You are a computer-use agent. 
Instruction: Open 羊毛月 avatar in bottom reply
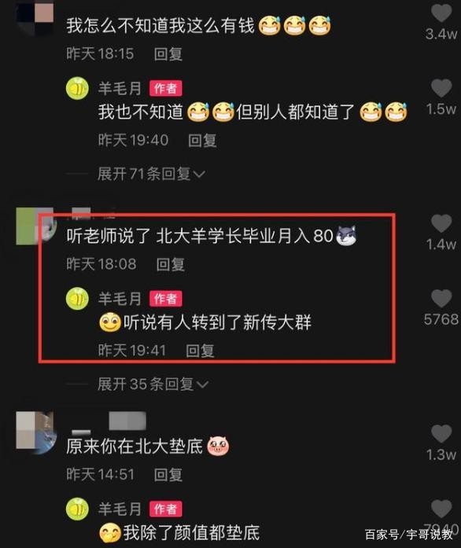[x=77, y=509]
